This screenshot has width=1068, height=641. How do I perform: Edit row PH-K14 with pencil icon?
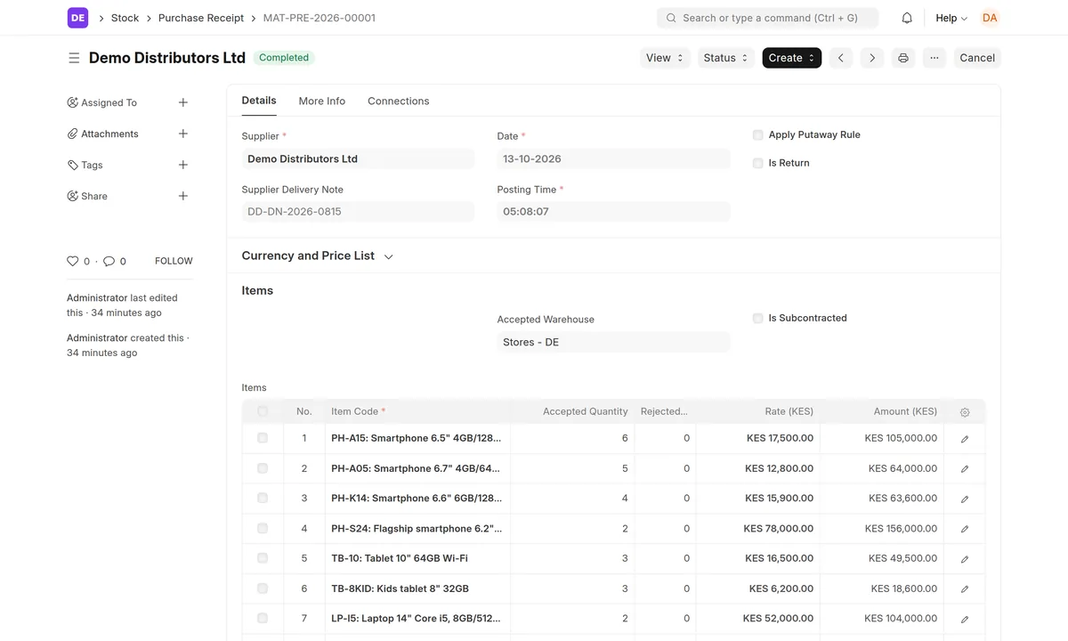pos(965,499)
